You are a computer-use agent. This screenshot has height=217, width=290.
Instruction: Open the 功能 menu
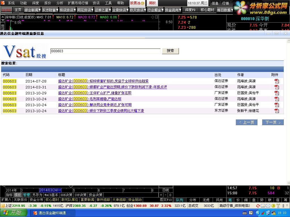pyautogui.click(x=24, y=3)
